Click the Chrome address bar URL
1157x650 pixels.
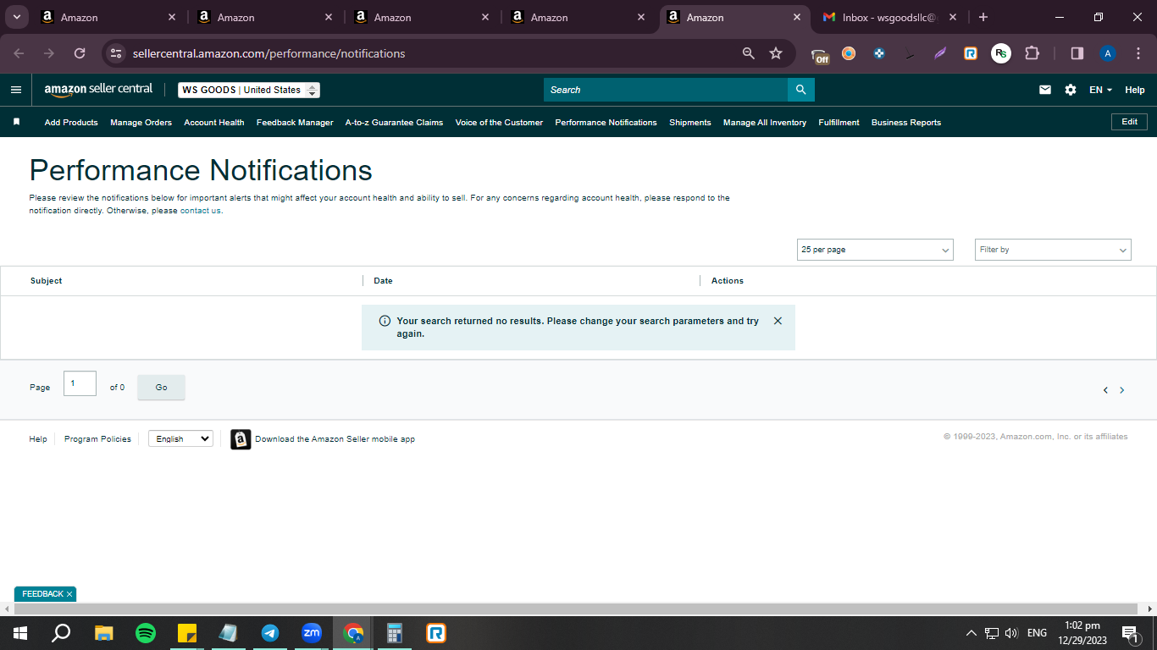269,53
